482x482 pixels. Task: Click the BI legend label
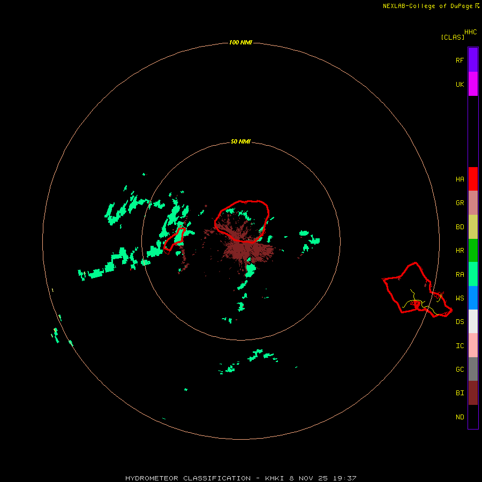[x=460, y=393]
